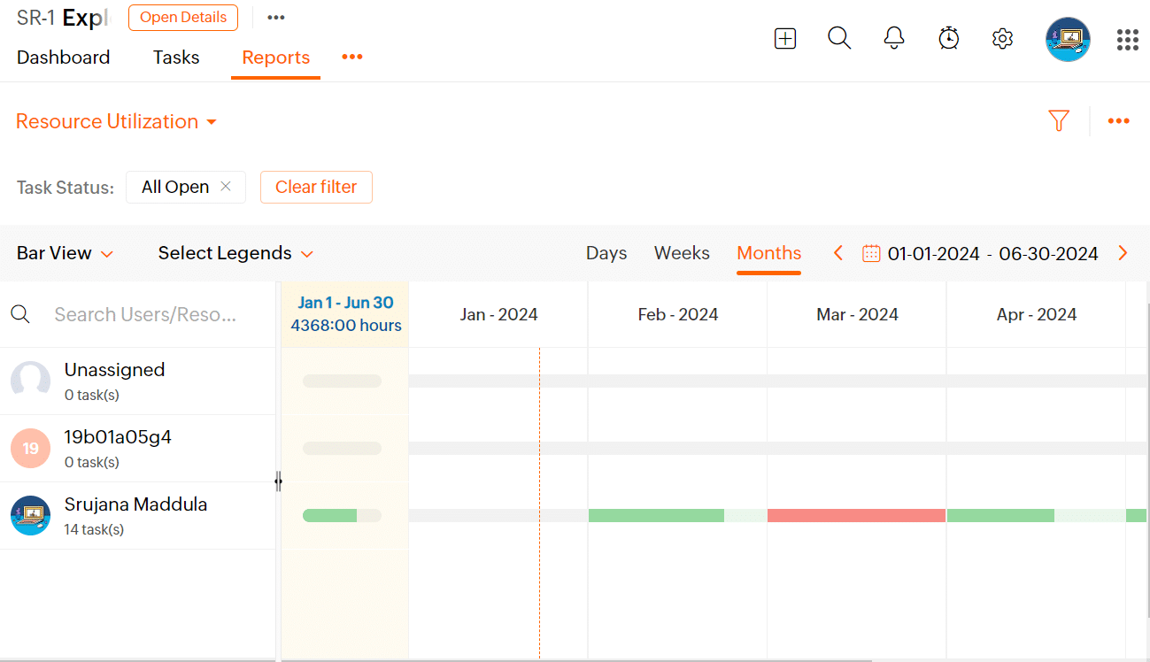This screenshot has width=1150, height=662.
Task: Switch timeline to Days view
Action: (x=606, y=253)
